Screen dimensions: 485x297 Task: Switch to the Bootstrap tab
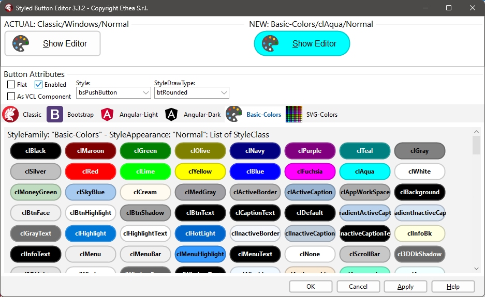point(70,115)
